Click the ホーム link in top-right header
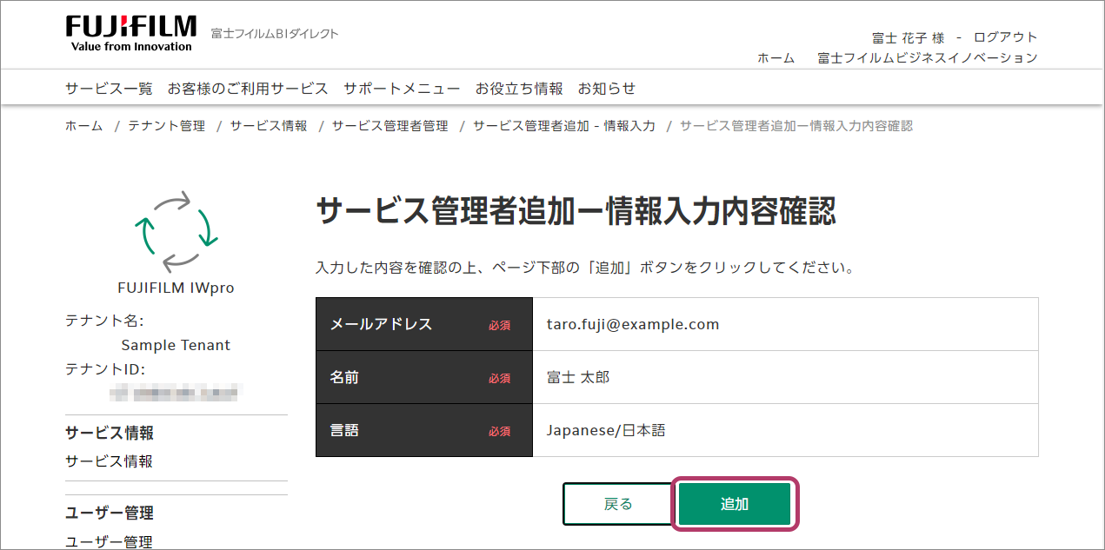Viewport: 1105px width, 550px height. tap(775, 58)
